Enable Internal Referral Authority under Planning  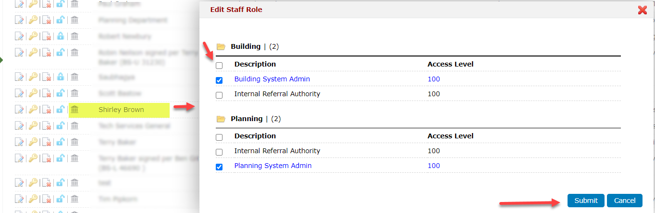(219, 152)
